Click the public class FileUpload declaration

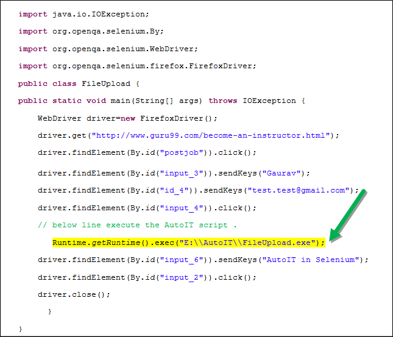click(79, 83)
